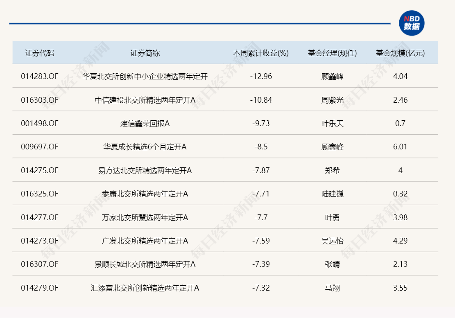Select fund size 4.29
This screenshot has height=318, width=455.
click(400, 241)
